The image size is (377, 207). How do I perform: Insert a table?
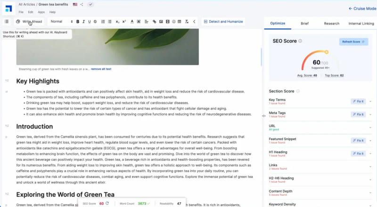180,21
